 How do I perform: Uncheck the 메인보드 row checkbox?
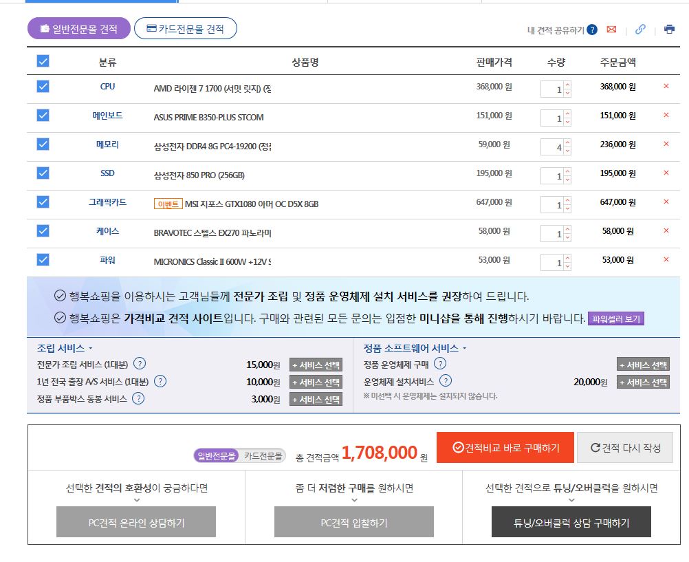tap(43, 115)
